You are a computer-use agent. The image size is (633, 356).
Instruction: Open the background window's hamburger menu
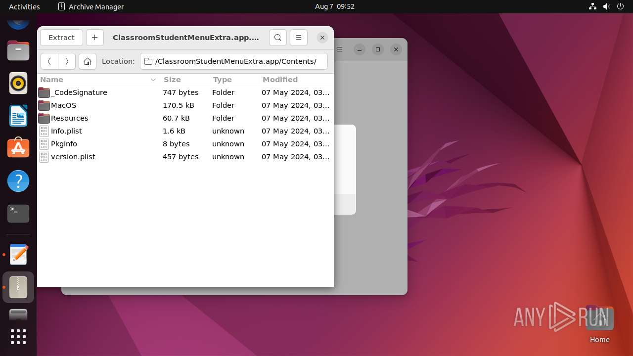pyautogui.click(x=340, y=49)
